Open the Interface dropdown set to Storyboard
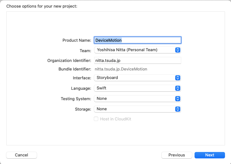Image resolution: width=231 pixels, height=164 pixels. point(135,78)
